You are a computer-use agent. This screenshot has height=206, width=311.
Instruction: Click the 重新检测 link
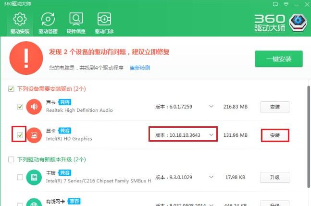click(x=140, y=68)
